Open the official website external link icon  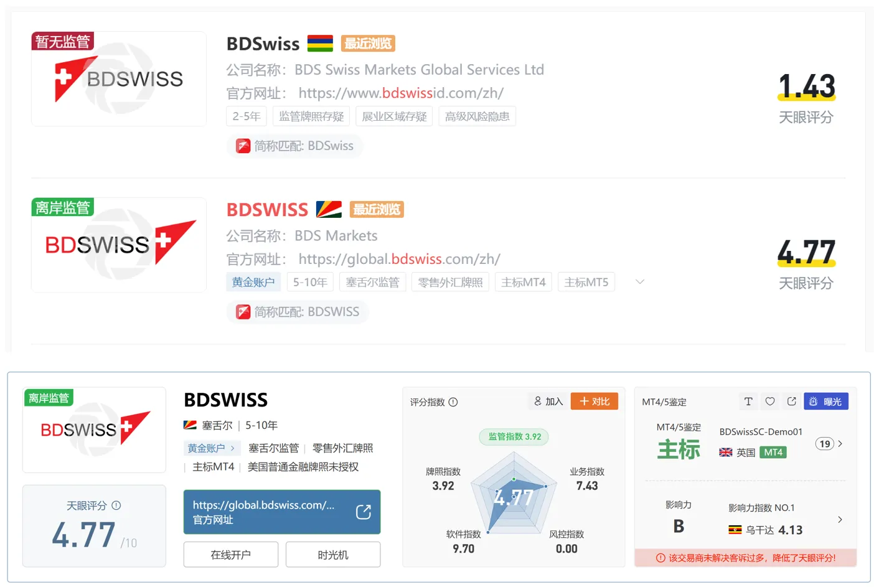pyautogui.click(x=364, y=512)
